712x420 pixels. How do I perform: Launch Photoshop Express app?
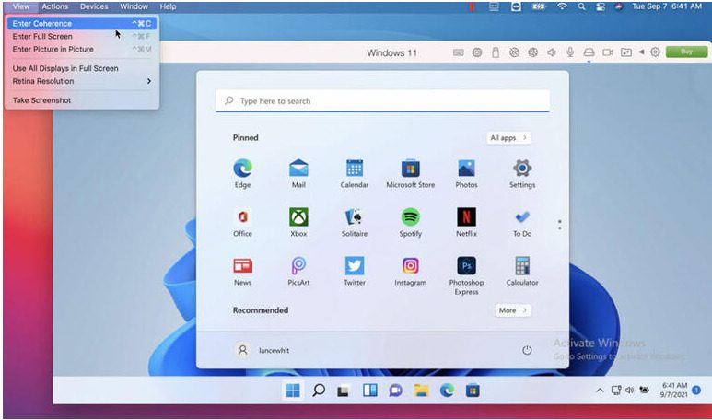(x=466, y=266)
